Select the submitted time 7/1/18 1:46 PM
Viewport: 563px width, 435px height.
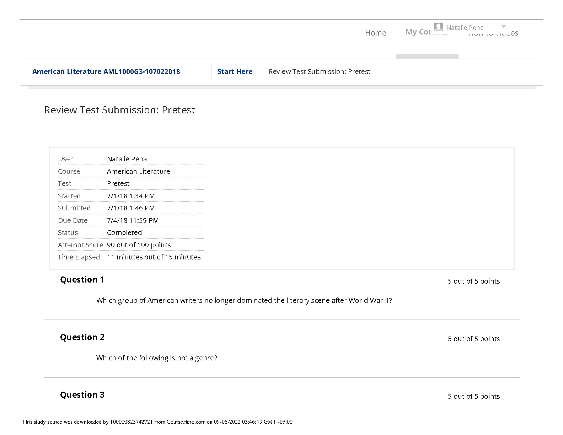[x=131, y=208]
